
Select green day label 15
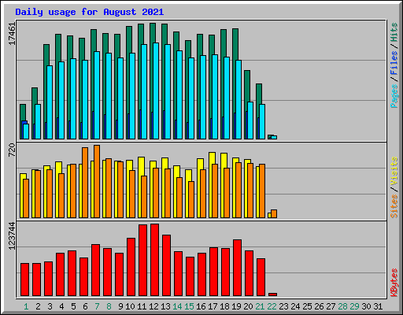[x=189, y=306]
